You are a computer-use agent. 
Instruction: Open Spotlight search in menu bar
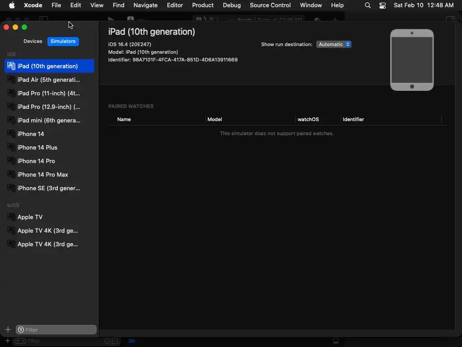click(368, 5)
